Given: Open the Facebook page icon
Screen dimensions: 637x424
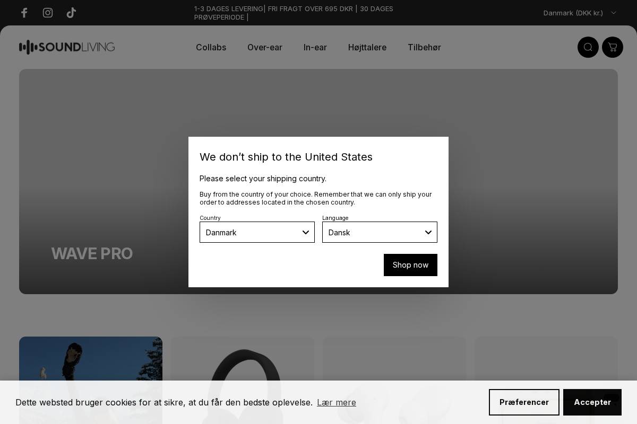Looking at the screenshot, I should click(x=24, y=13).
